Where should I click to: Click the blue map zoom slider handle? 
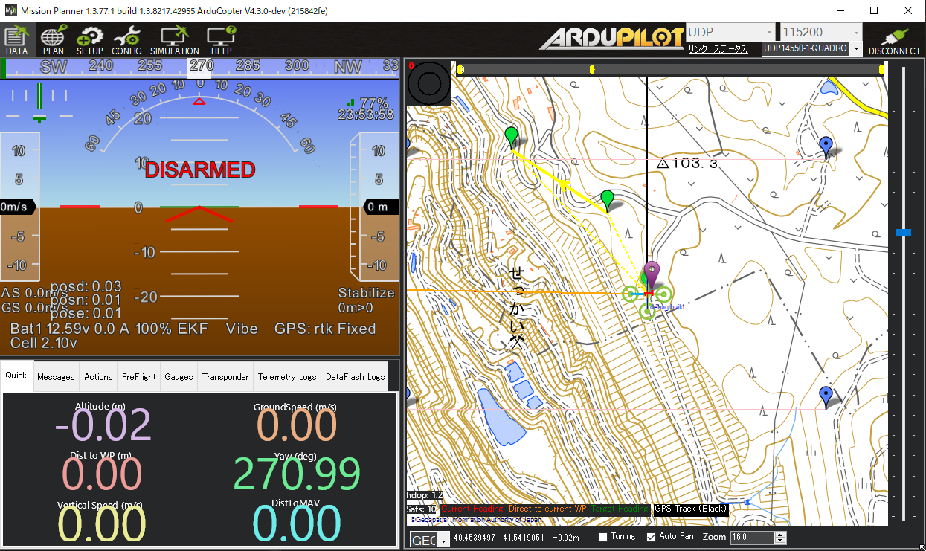903,233
